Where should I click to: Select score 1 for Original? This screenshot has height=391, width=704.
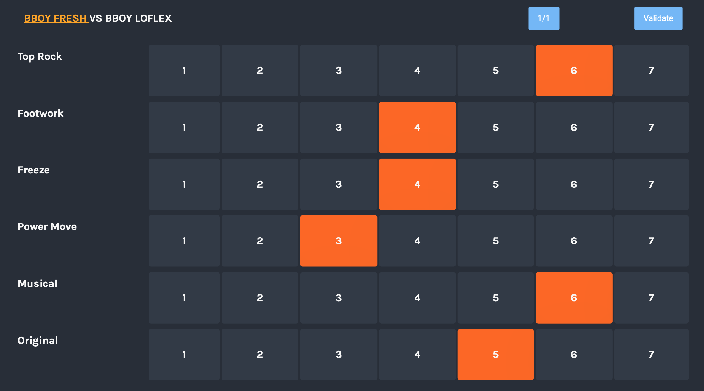(184, 354)
